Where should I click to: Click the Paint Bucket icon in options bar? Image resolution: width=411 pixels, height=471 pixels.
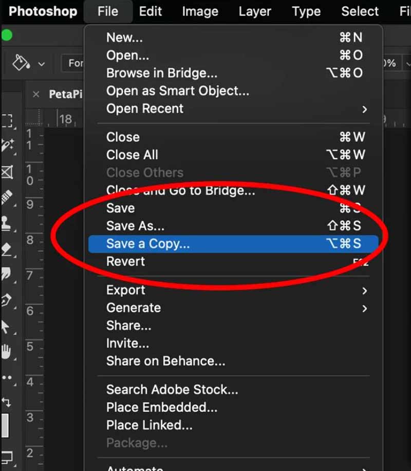click(x=21, y=62)
